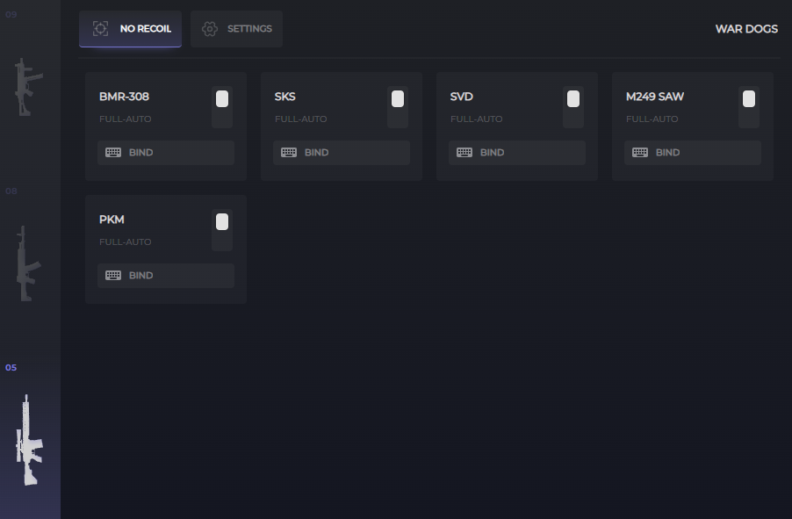Select highlighted weapon category 05 icon
The width and height of the screenshot is (792, 519).
pos(29,440)
